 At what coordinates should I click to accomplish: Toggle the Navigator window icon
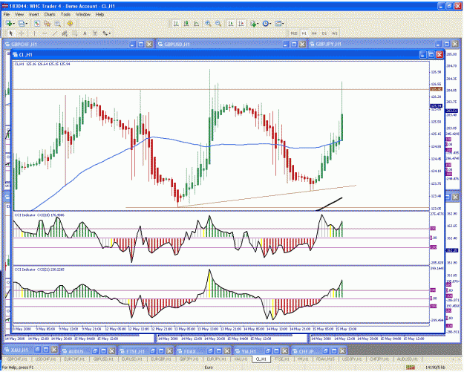47,23
